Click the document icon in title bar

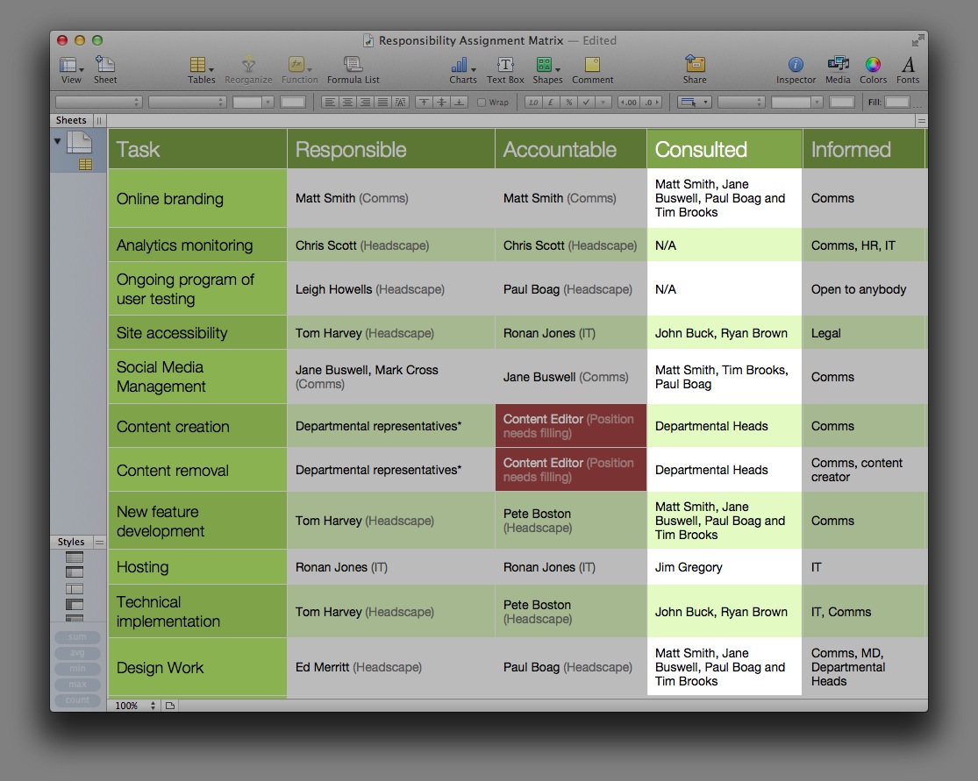click(x=368, y=40)
